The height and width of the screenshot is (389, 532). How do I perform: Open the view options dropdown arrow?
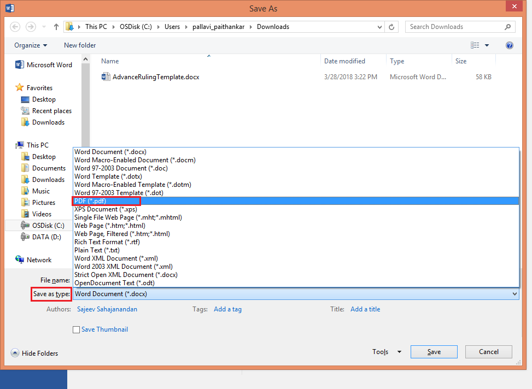487,45
